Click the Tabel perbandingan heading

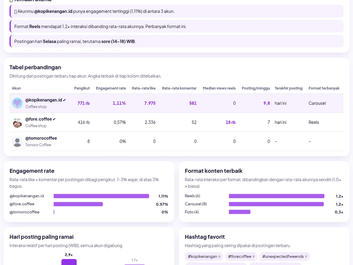[x=35, y=67]
